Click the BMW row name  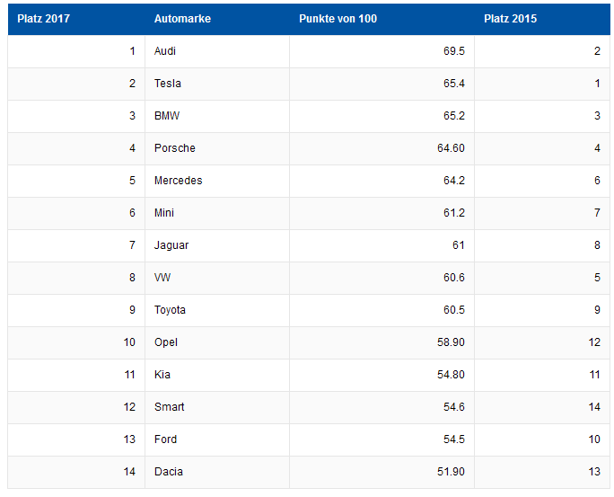click(x=167, y=116)
